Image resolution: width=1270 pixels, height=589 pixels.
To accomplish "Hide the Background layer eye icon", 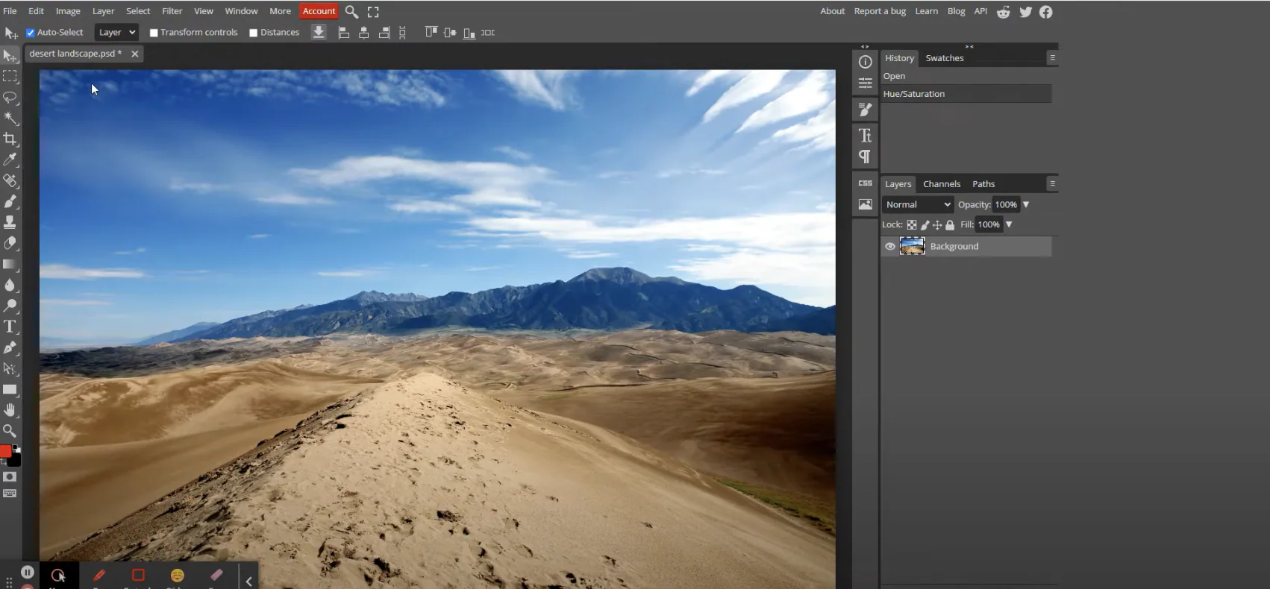I will 890,247.
